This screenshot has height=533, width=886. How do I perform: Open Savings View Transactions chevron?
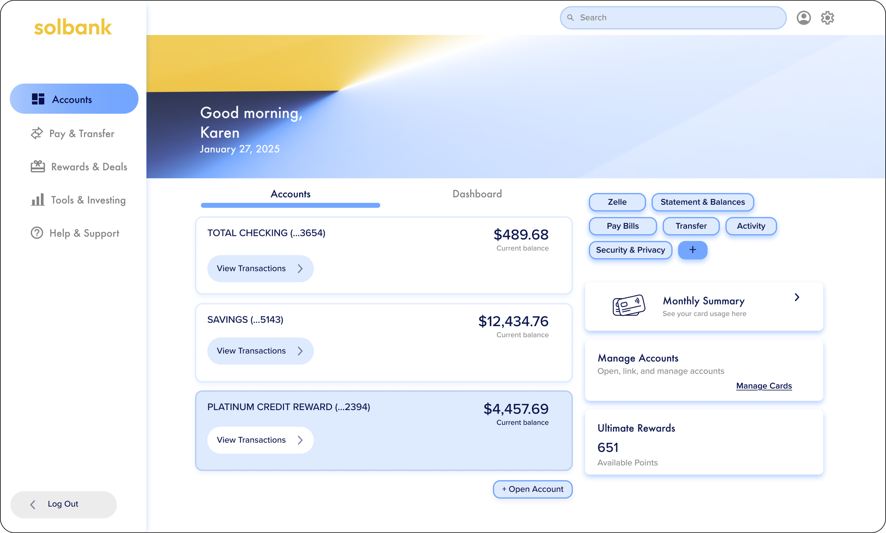click(300, 351)
